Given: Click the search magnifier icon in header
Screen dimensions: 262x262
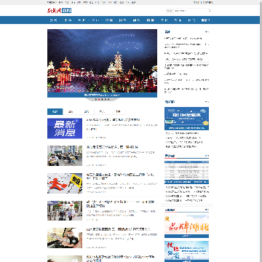Looking at the screenshot, I should (x=210, y=11).
